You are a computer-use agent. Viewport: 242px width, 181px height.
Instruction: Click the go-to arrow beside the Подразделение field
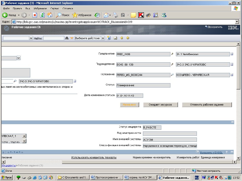coord(172,64)
